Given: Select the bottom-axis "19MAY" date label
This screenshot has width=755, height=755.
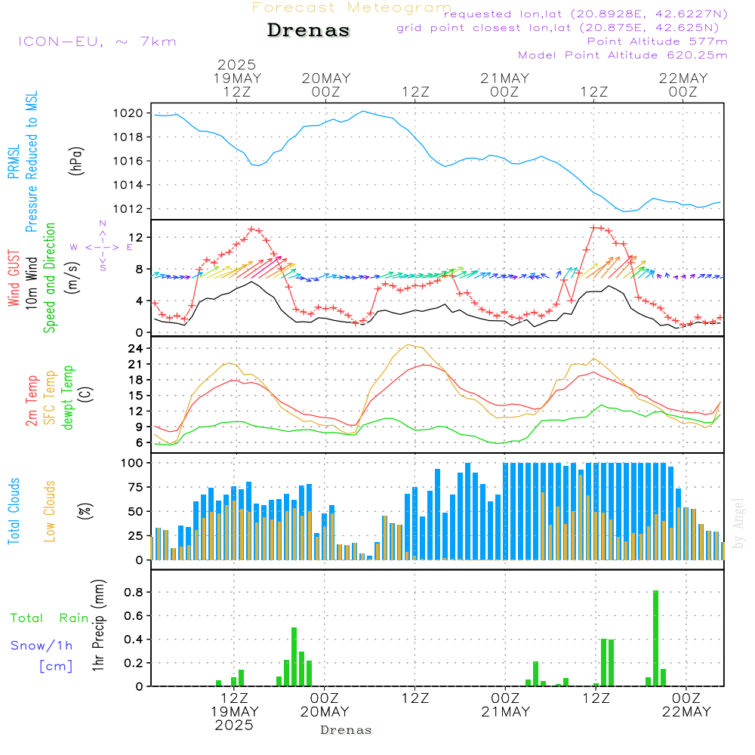Looking at the screenshot, I should click(x=235, y=712).
